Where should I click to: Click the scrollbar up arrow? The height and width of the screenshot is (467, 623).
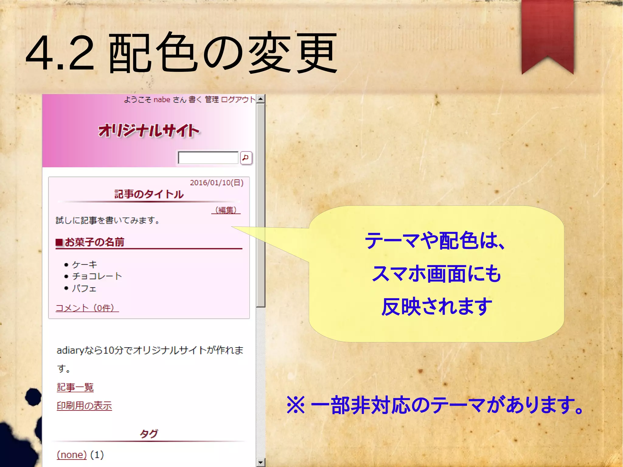pyautogui.click(x=260, y=99)
